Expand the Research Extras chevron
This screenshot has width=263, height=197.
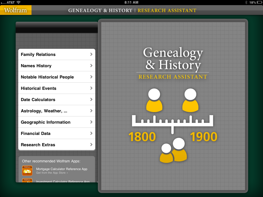[x=91, y=145]
